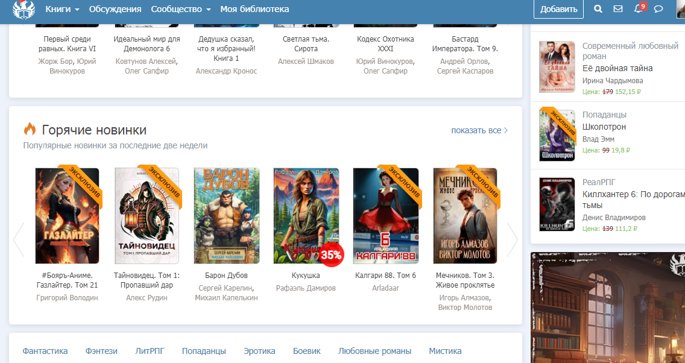Open title Идеальный мир для Демонолога 6
Image resolution: width=685 pixels, height=363 pixels.
(x=147, y=43)
